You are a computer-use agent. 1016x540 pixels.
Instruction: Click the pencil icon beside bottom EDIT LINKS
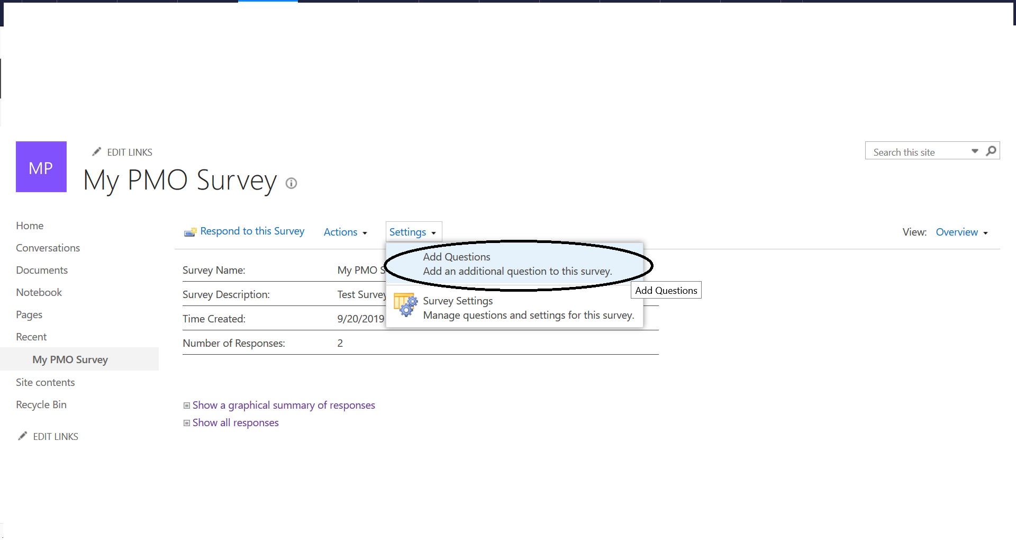tap(22, 436)
